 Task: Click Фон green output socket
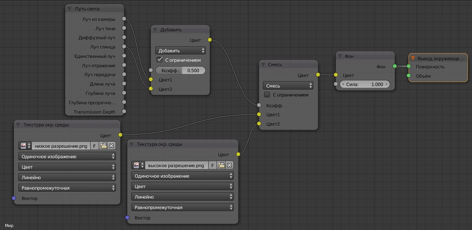395,66
